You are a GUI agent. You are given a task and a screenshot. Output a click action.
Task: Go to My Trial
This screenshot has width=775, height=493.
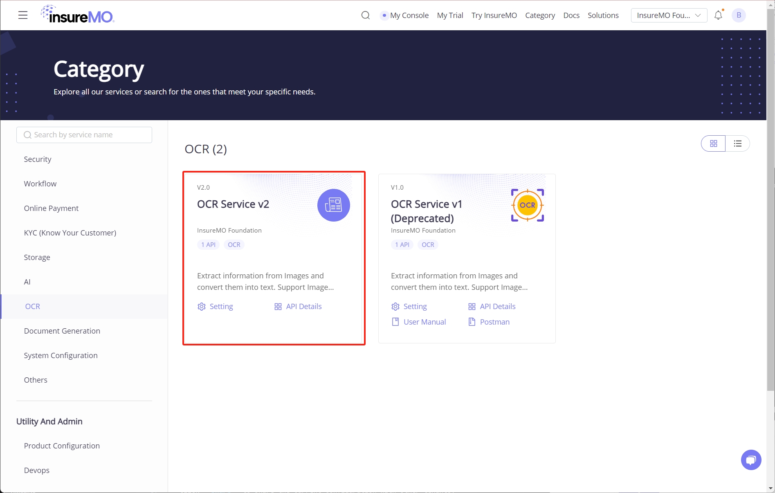(x=450, y=16)
